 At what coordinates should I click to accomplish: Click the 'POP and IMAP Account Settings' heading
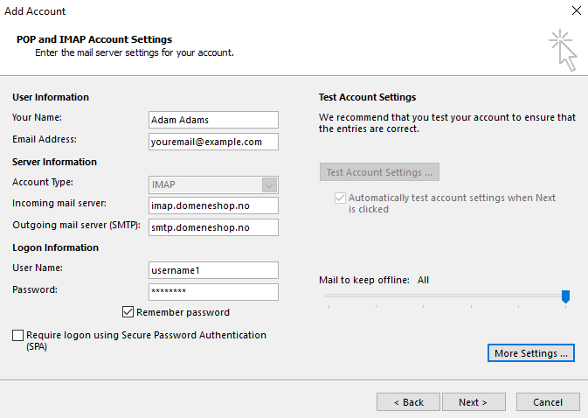point(94,39)
